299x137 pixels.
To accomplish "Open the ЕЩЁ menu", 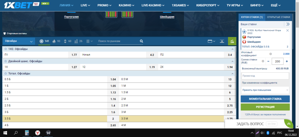I will coord(276,5).
